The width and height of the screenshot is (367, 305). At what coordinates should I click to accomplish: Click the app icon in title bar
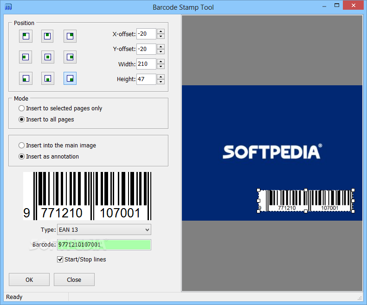[x=8, y=7]
